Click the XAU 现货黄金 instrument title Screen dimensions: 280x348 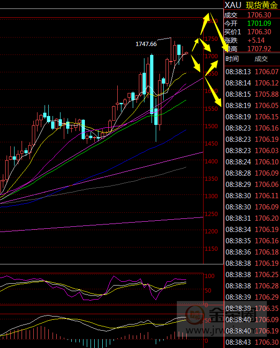click(251, 5)
